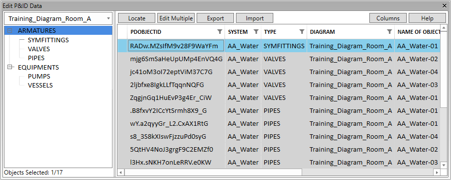Click the horizontal scrollbar right arrow
The image size is (451, 180).
(437, 172)
